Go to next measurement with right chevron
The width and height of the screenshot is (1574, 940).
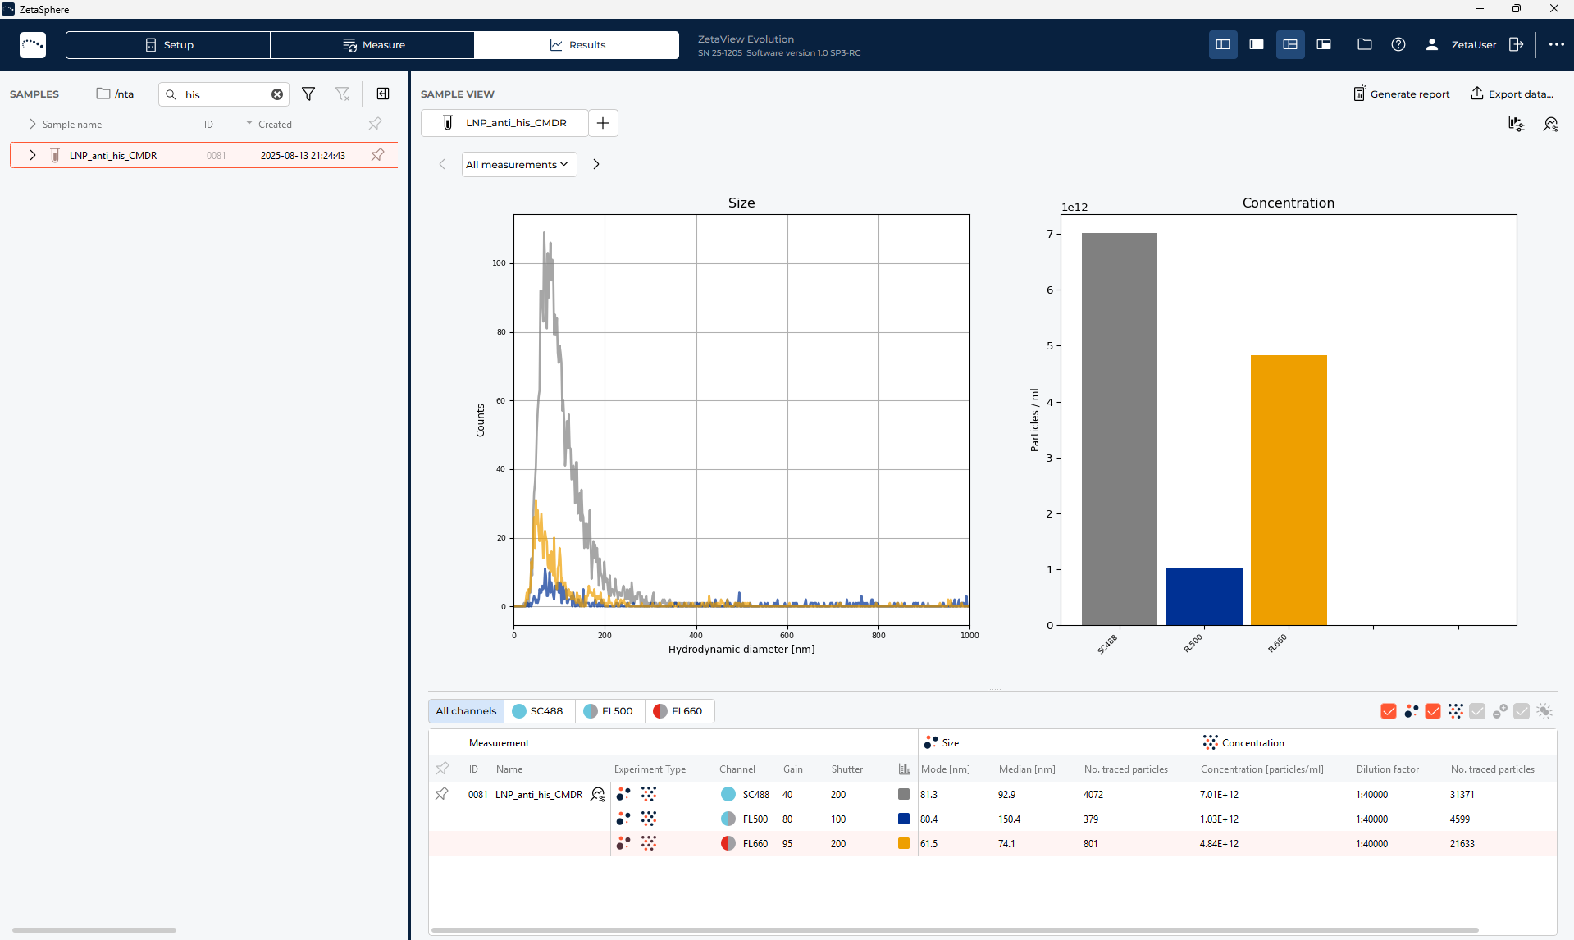[x=596, y=165]
